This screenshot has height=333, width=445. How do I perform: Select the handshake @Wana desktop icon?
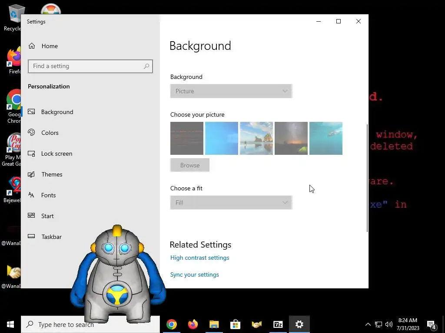tap(11, 276)
